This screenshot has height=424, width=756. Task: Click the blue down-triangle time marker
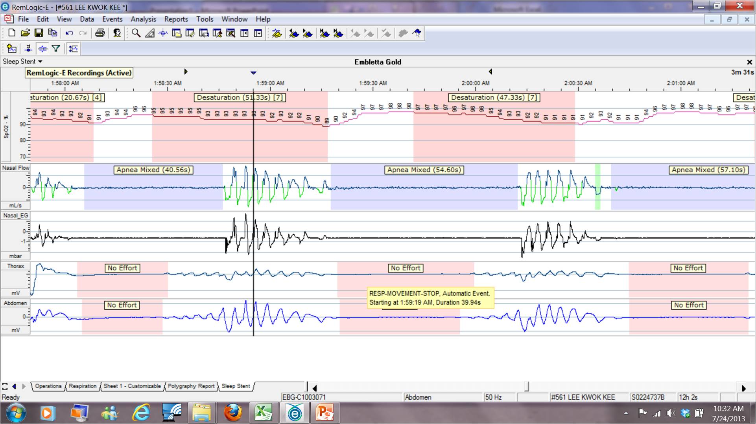click(253, 73)
